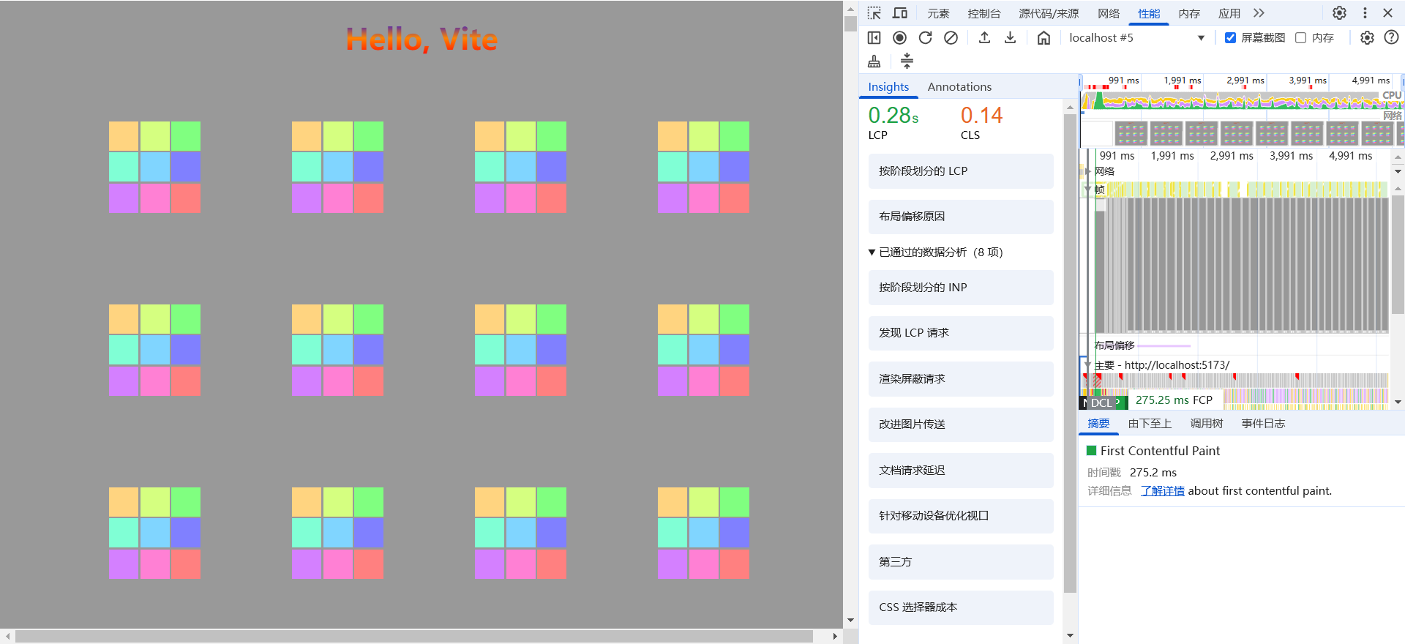The image size is (1405, 644).
Task: Click the Insights sidebar vertical scrollbar
Action: click(x=1070, y=353)
